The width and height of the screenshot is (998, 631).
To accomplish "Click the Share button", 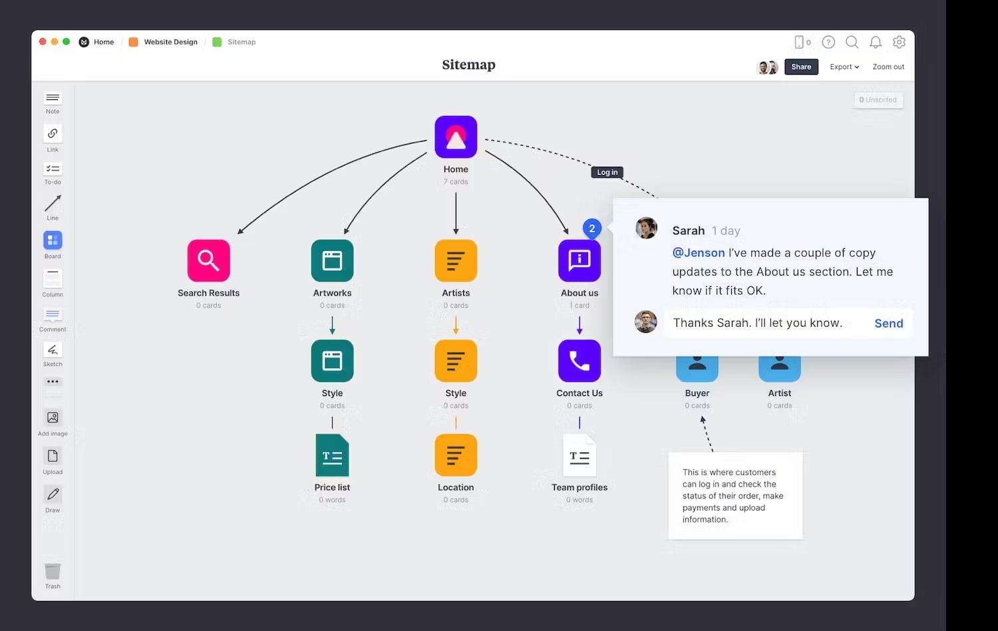I will (801, 67).
